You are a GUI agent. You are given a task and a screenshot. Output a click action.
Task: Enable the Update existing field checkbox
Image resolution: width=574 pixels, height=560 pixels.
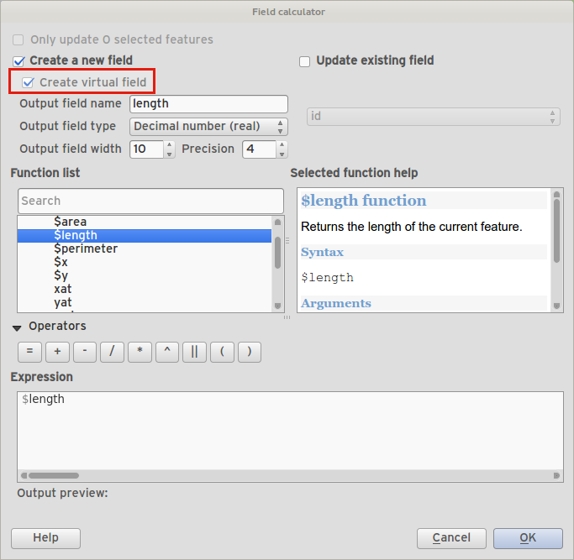(x=305, y=61)
